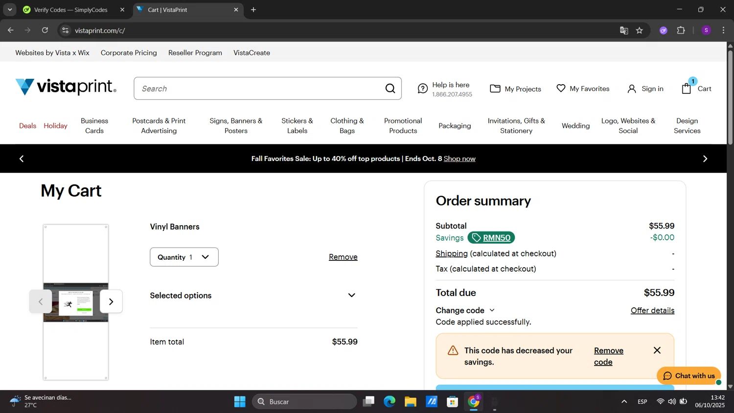Reload the Vistaprint page

[x=45, y=30]
